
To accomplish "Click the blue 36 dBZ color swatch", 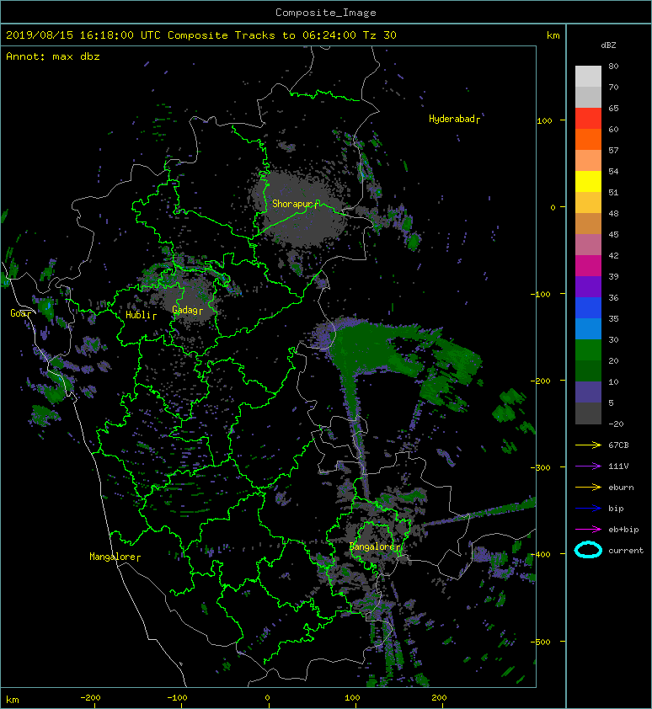I will [x=588, y=307].
